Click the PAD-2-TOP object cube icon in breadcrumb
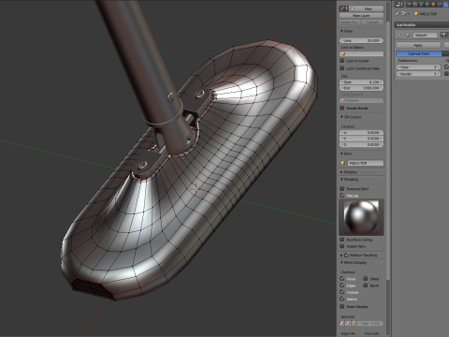 coord(416,14)
